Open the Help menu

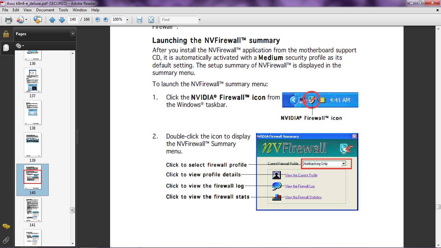(95, 10)
